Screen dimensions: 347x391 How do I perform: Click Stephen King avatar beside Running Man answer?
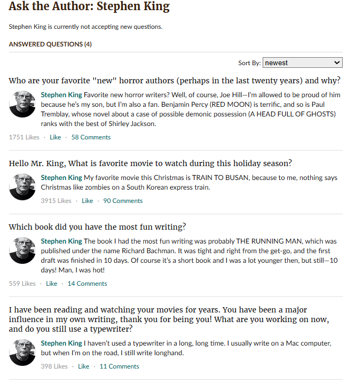tap(22, 251)
